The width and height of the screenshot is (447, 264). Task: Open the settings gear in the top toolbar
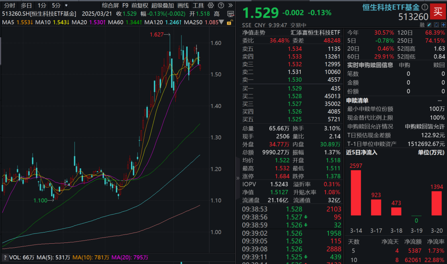[211, 6]
